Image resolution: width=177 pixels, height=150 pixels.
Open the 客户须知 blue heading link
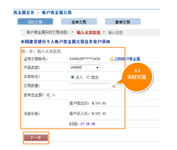65,41
